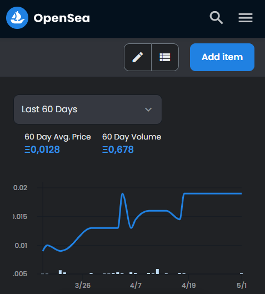Screen dimensions: 265x294
Task: Click the OpenSea ship logo icon
Action: (x=17, y=18)
